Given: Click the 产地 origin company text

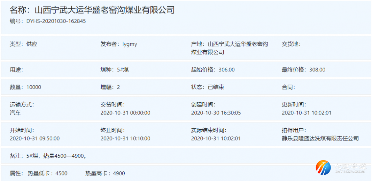Looking at the screenshot, I should coord(230,48).
